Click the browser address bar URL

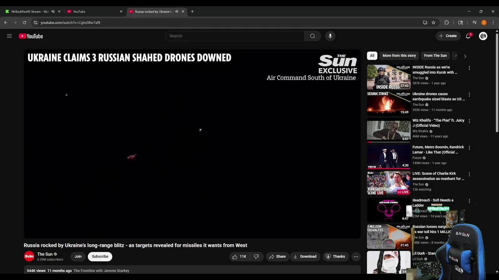point(71,23)
